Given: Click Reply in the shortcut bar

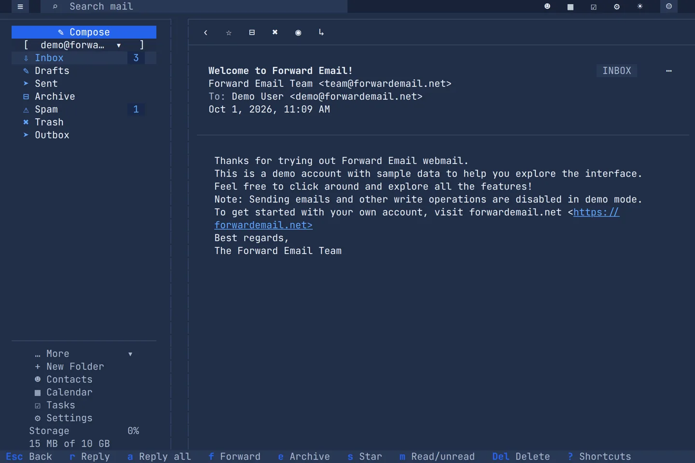Looking at the screenshot, I should pyautogui.click(x=90, y=457).
